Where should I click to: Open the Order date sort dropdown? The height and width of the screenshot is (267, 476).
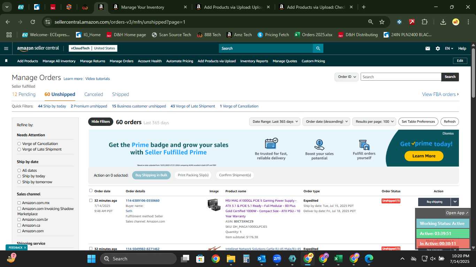326,122
